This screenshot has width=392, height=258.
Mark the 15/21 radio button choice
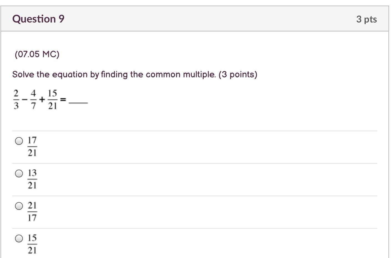pyautogui.click(x=19, y=239)
